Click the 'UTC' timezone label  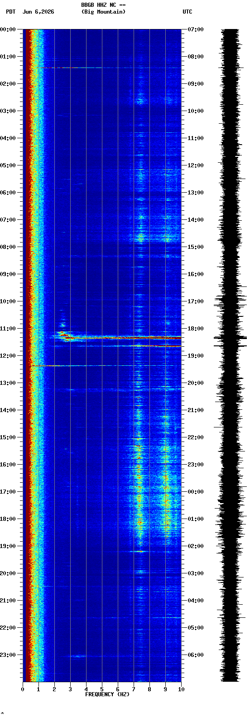(187, 12)
